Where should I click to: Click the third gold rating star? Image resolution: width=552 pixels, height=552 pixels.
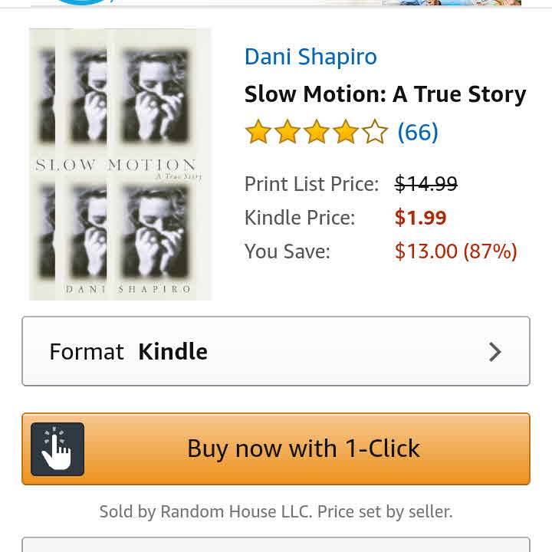tap(317, 133)
